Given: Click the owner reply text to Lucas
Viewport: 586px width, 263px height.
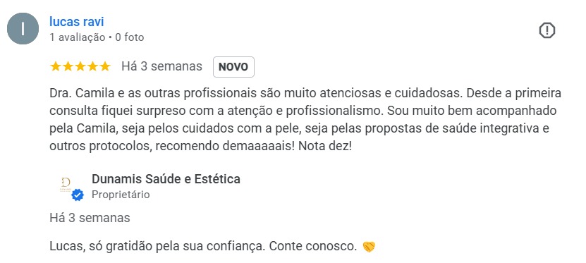Looking at the screenshot, I should [203, 247].
